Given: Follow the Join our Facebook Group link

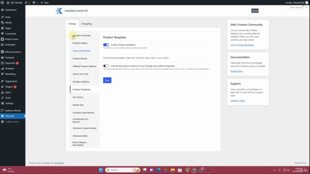Looking at the screenshot, I should 242,45.
